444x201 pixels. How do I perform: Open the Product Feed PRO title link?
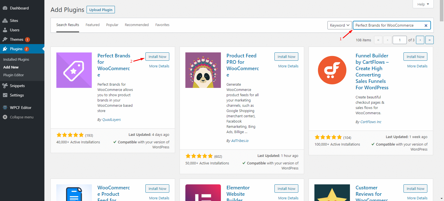243,65
